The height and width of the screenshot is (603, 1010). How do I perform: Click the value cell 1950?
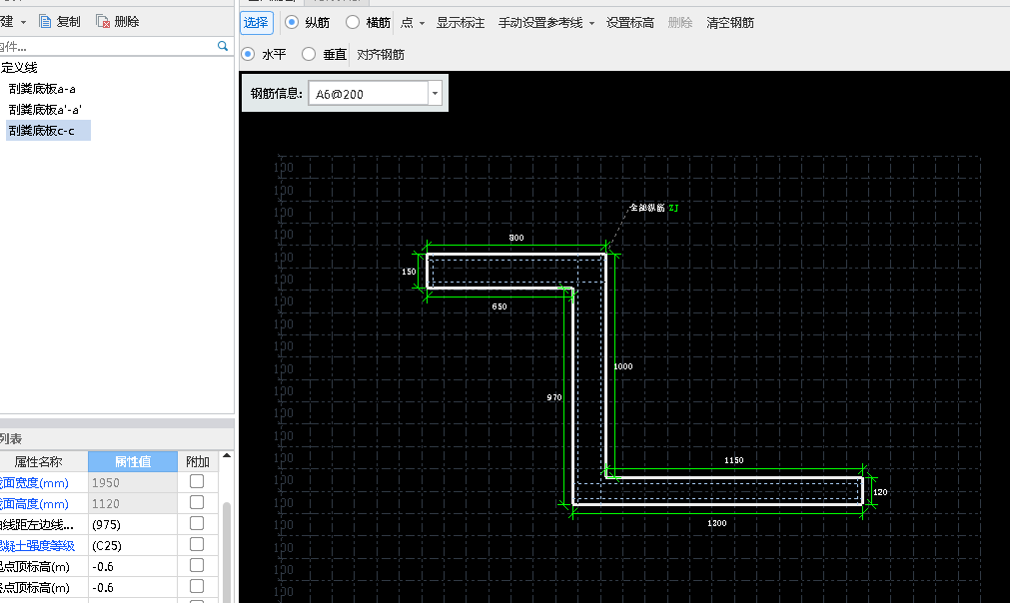133,482
